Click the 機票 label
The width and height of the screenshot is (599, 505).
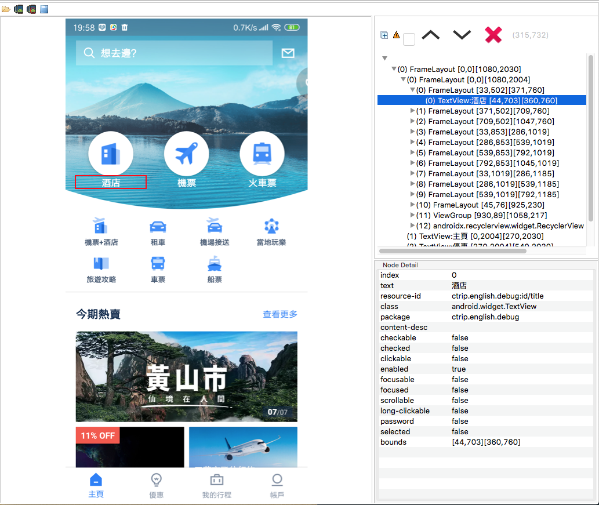point(186,183)
